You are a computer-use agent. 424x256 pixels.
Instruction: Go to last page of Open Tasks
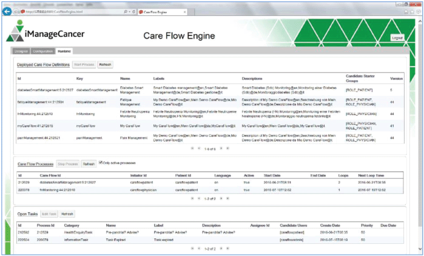[x=227, y=248]
